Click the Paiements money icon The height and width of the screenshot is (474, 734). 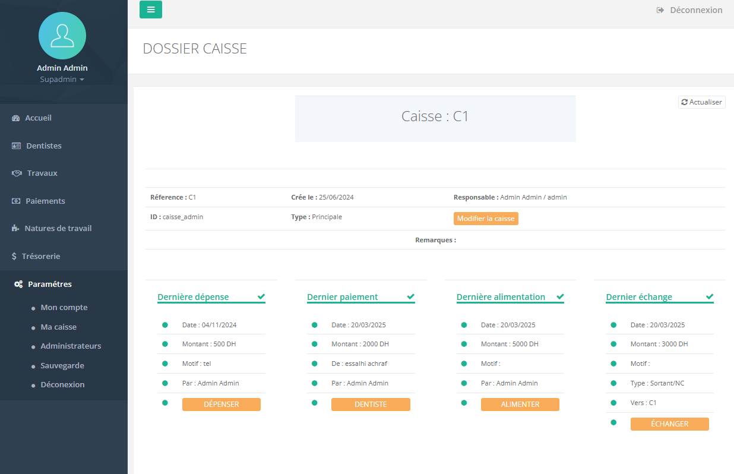(16, 201)
